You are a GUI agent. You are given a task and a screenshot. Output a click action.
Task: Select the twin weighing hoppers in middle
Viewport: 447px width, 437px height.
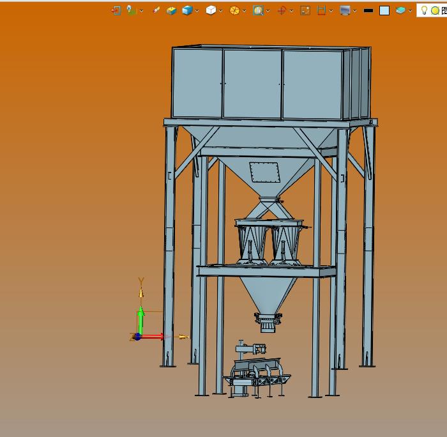click(269, 243)
